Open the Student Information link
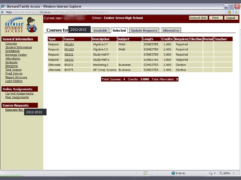 pyautogui.click(x=19, y=47)
